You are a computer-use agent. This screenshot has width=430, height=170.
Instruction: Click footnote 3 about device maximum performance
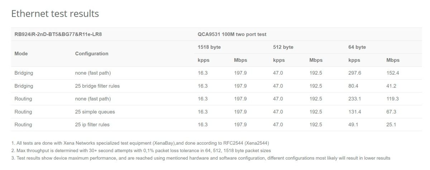pos(201,158)
